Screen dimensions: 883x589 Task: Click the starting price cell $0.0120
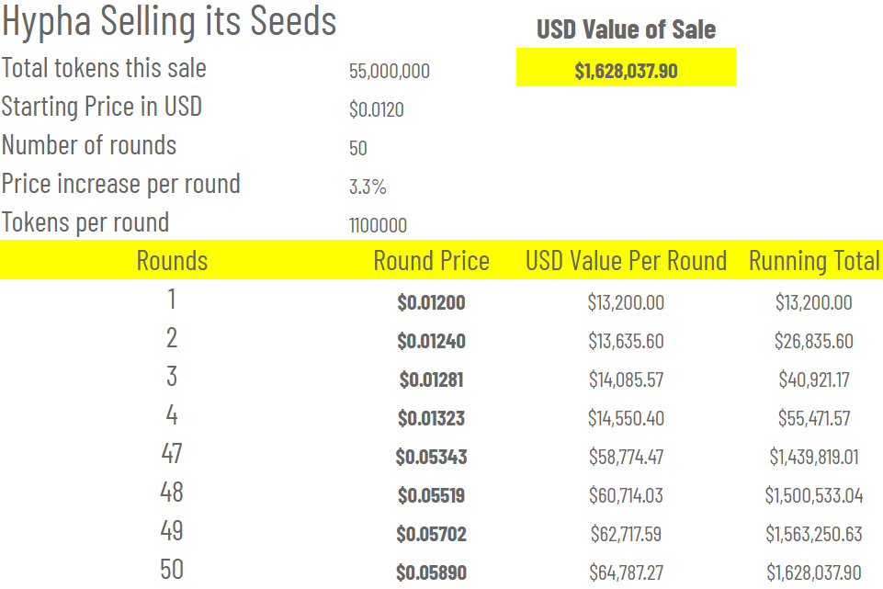click(x=376, y=110)
